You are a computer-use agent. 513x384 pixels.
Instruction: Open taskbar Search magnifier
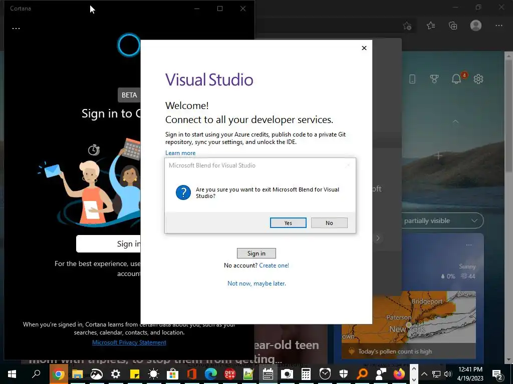point(36,373)
